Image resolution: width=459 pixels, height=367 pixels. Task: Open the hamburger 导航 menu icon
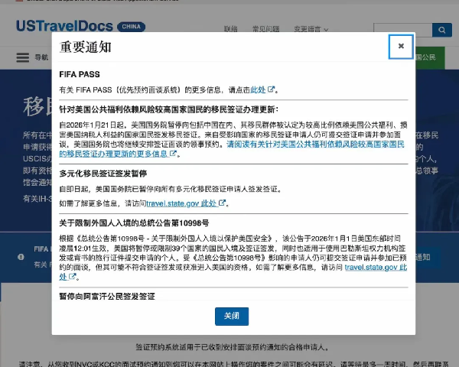pyautogui.click(x=22, y=57)
